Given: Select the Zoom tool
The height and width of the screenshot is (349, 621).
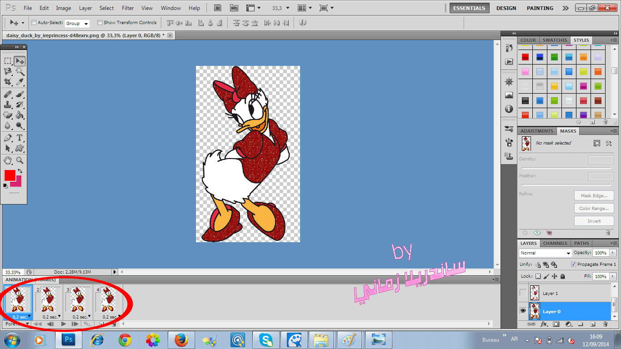Looking at the screenshot, I should coord(20,160).
